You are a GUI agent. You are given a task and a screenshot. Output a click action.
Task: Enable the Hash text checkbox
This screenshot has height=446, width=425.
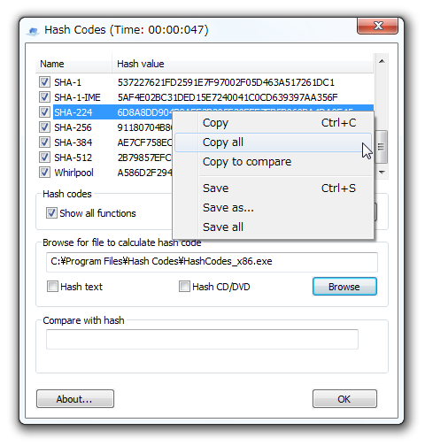[52, 286]
